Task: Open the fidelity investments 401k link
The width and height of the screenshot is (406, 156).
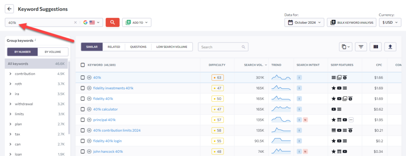Action: coord(113,88)
